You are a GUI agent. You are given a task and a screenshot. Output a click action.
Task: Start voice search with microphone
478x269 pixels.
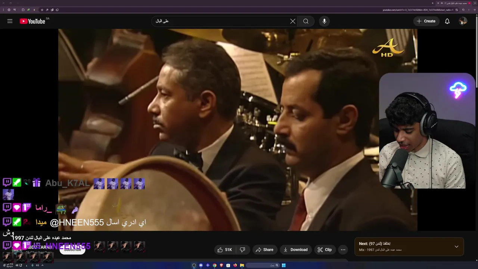point(324,21)
